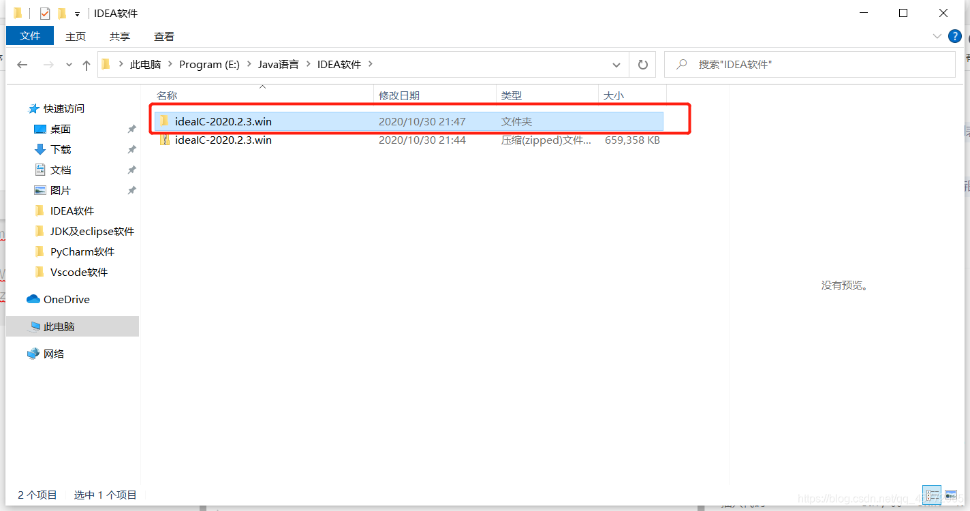The width and height of the screenshot is (970, 511).
Task: Open the address bar history dropdown
Action: (x=616, y=65)
